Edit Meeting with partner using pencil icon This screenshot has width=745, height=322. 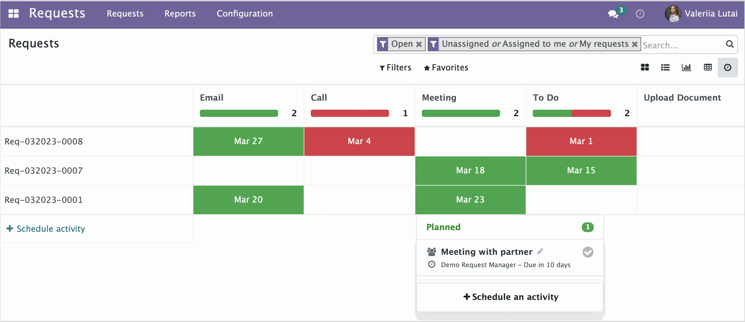pyautogui.click(x=540, y=251)
